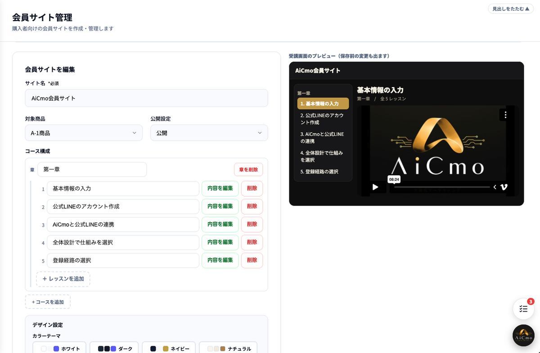Select preview lesson 4. 全体設計で仕組みを選択
The image size is (540, 353).
click(x=323, y=156)
